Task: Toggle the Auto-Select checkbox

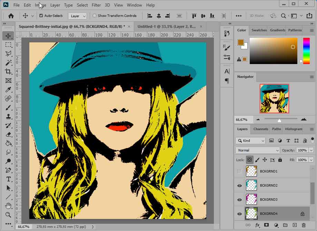Action: click(41, 15)
